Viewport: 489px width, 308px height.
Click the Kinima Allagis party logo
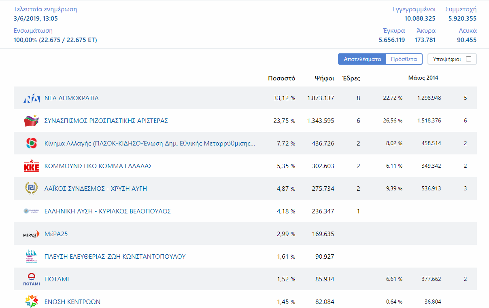(x=31, y=143)
